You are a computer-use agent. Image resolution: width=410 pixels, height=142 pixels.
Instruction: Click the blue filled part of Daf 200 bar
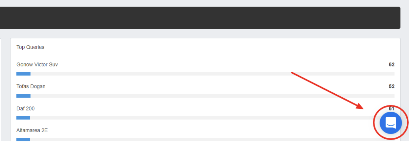click(x=23, y=118)
